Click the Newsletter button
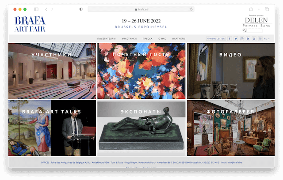The width and height of the screenshot is (283, 180). pos(216,39)
